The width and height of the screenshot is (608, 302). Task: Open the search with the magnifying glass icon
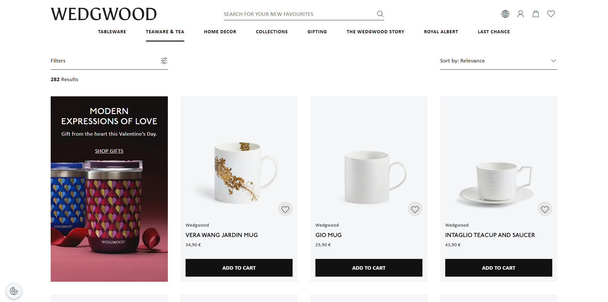coord(380,14)
